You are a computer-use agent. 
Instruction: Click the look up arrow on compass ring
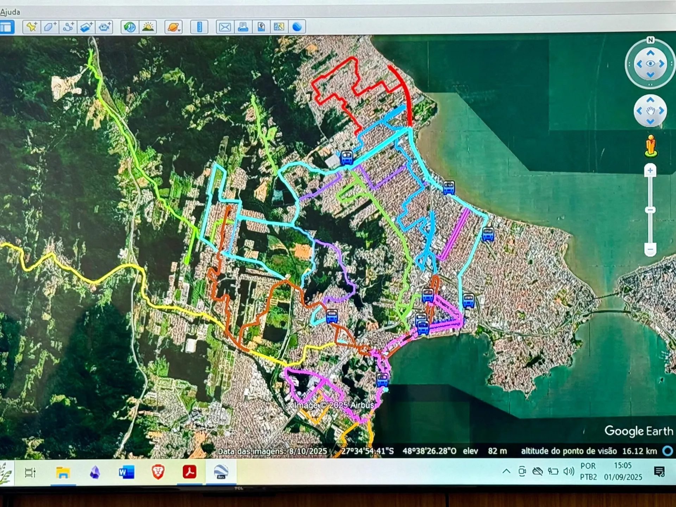coord(650,53)
